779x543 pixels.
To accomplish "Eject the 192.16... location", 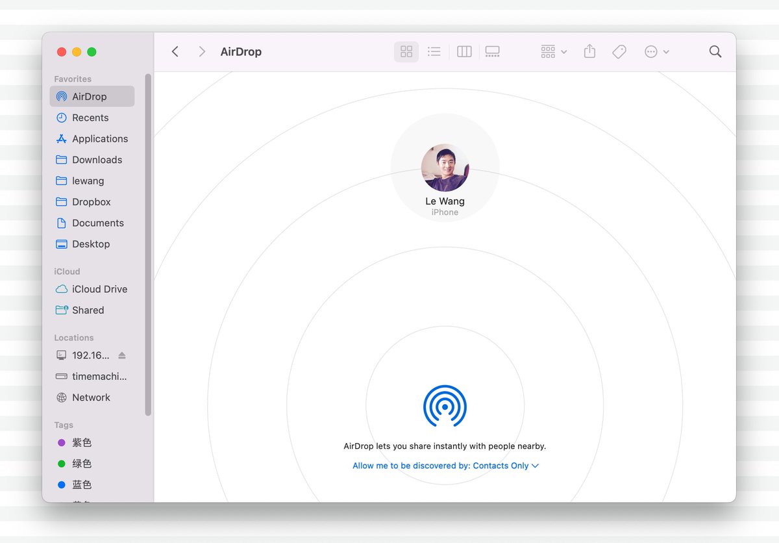I will [122, 355].
